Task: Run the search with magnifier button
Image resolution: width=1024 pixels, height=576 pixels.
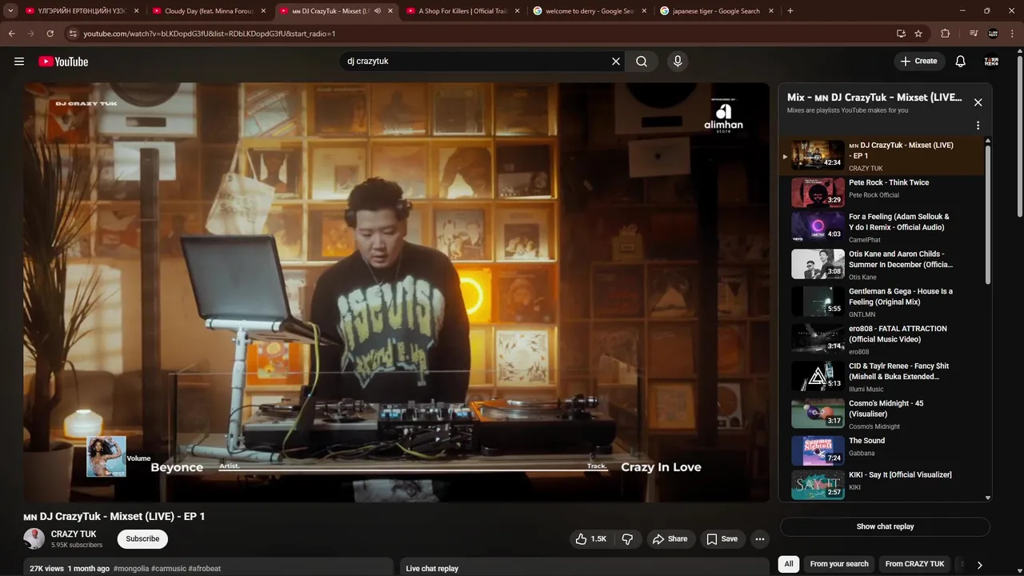Action: (x=642, y=62)
